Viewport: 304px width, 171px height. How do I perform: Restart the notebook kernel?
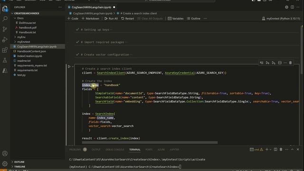pyautogui.click(x=128, y=19)
